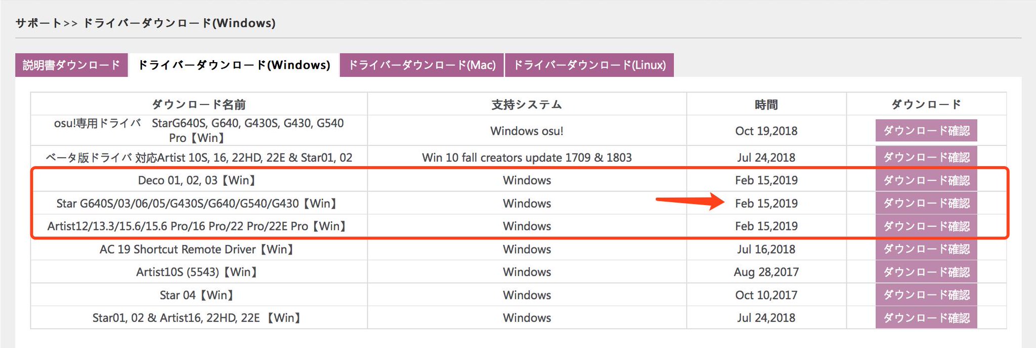The width and height of the screenshot is (1036, 348).
Task: Select Star01, 02 & Artist16, 22HD, 22E cell
Action: tap(199, 318)
